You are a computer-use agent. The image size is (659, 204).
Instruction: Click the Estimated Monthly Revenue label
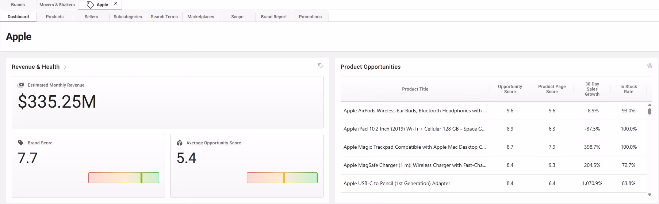point(56,85)
